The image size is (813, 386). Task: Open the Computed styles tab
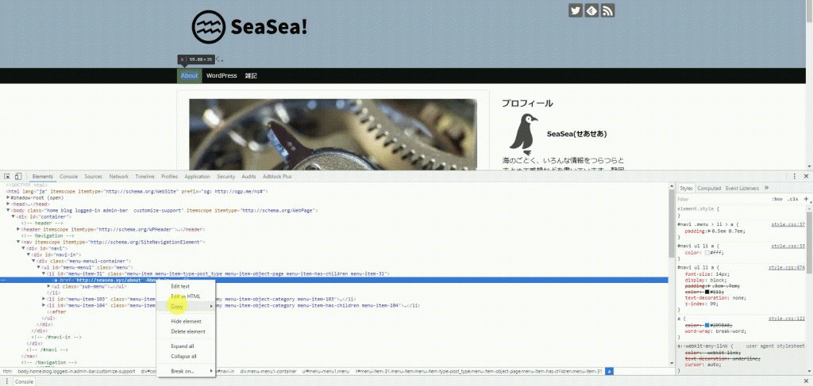pyautogui.click(x=708, y=189)
